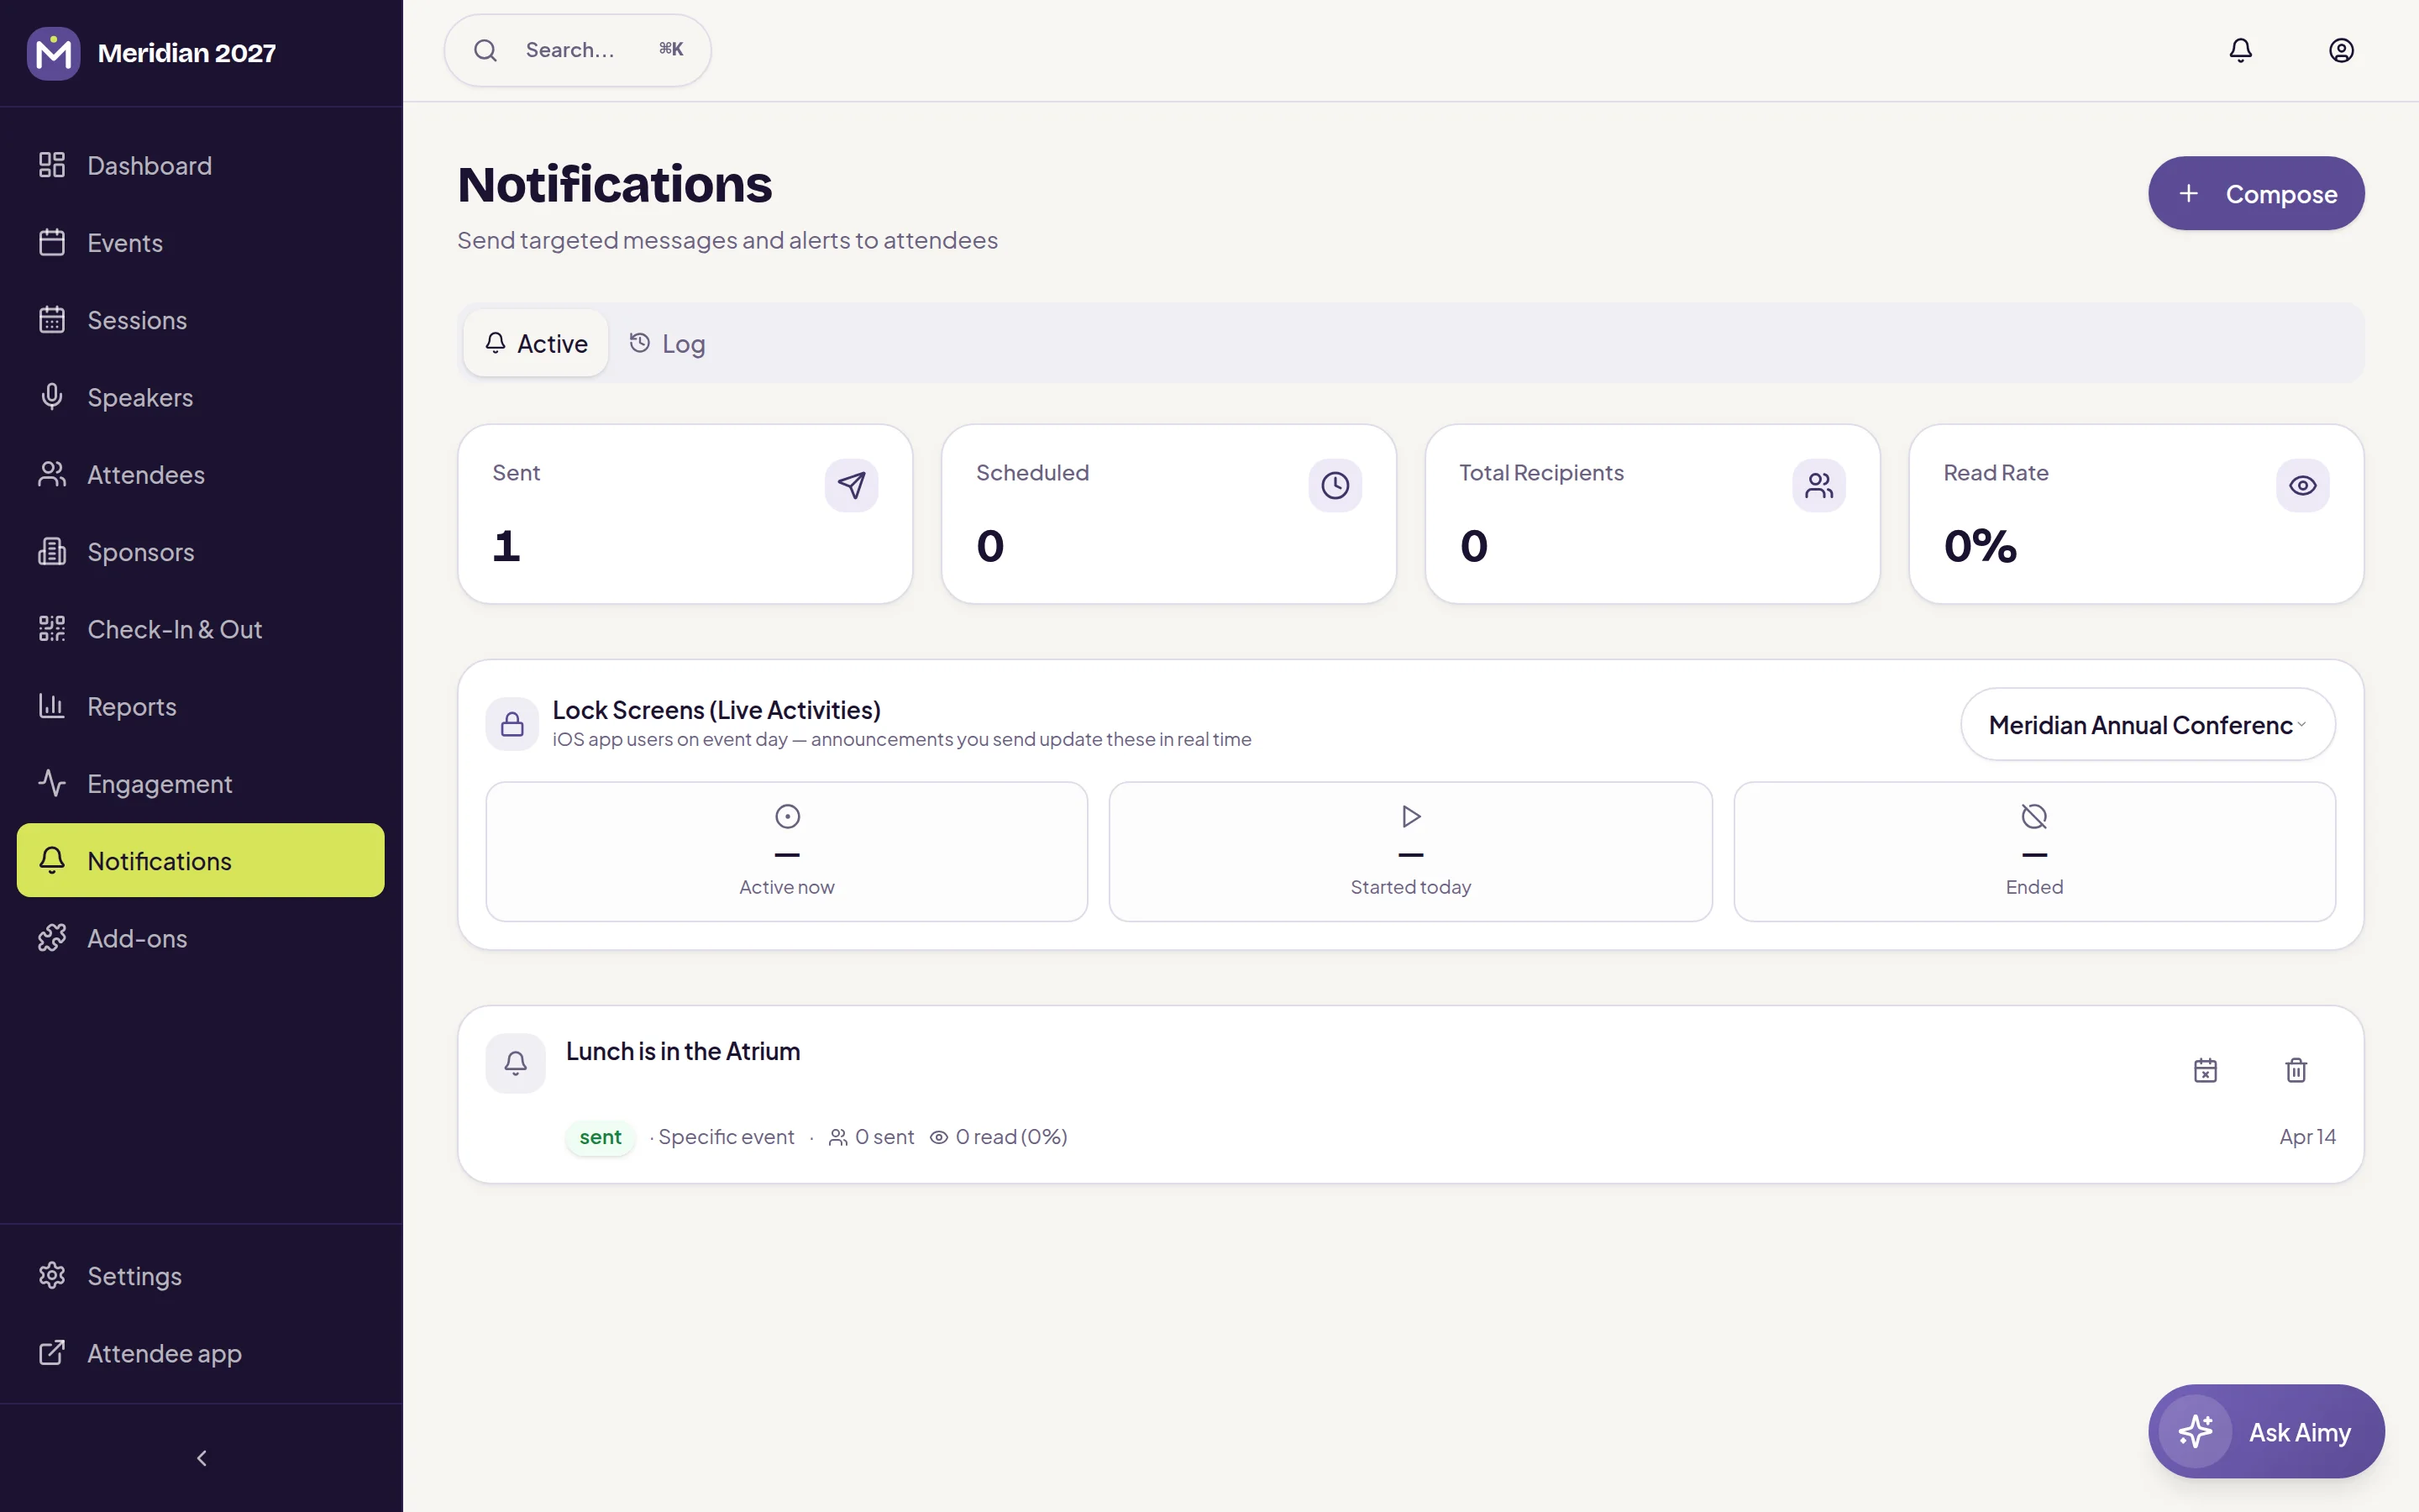The width and height of the screenshot is (2419, 1512).
Task: Click the Compose button
Action: point(2256,193)
